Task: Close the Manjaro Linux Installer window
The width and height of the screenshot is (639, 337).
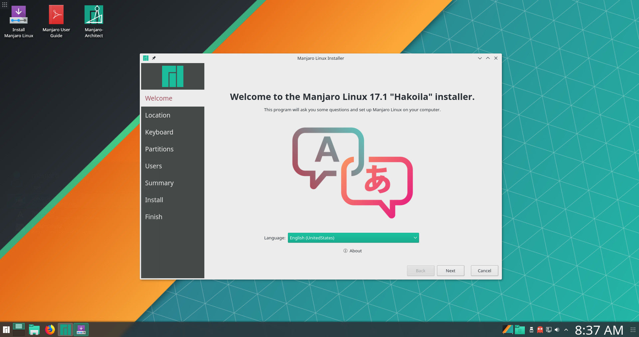Action: click(496, 58)
